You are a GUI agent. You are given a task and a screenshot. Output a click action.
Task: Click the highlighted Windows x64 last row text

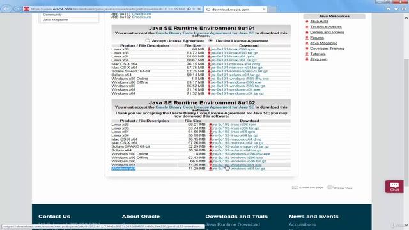123,169
